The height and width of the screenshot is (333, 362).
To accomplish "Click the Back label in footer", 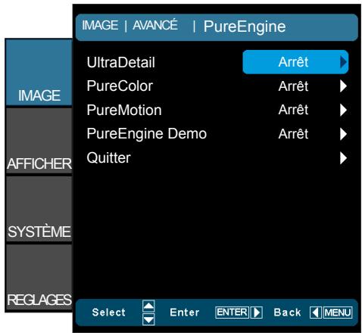I will point(287,313).
